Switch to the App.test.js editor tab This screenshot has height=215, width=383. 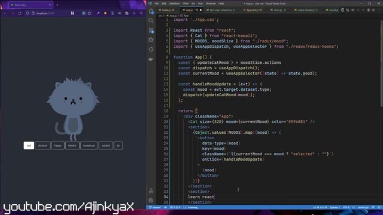point(254,10)
